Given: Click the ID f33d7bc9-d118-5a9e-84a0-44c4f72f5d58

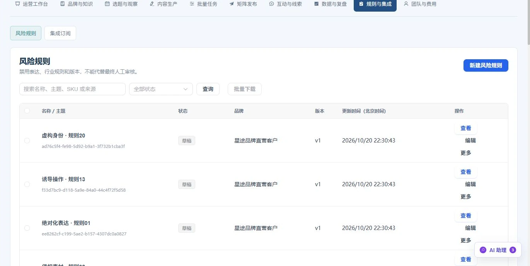Looking at the screenshot, I should (84, 190).
